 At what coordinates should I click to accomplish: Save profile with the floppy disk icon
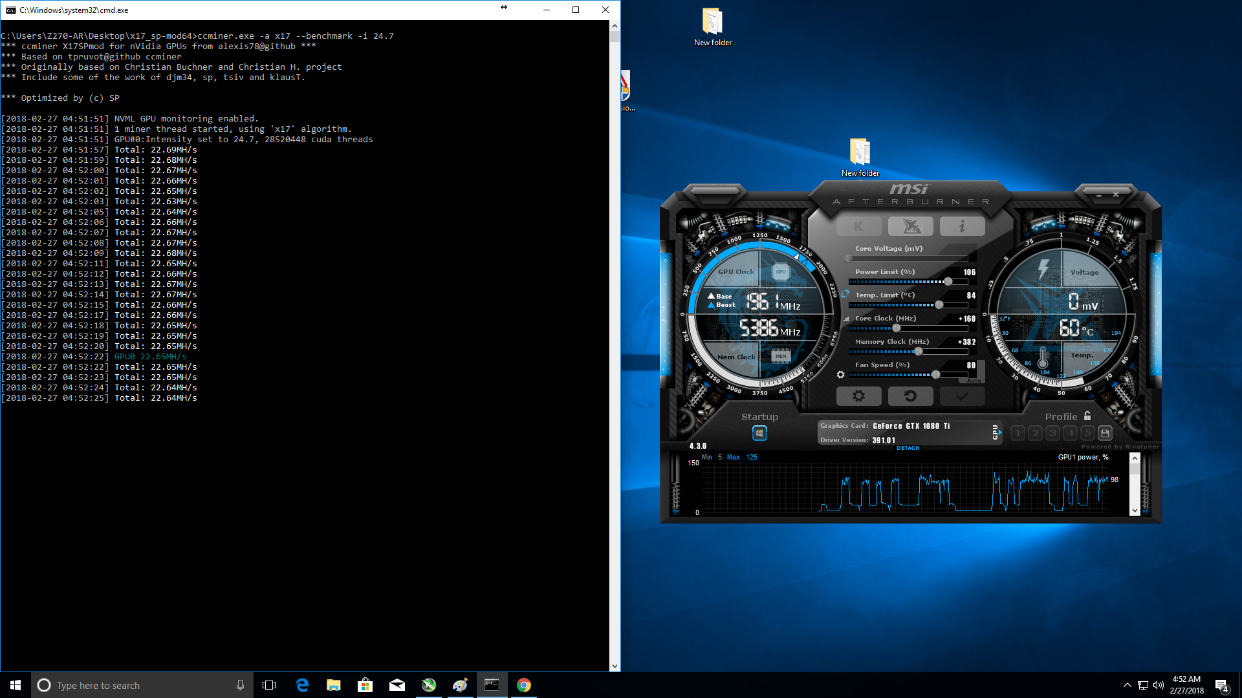tap(1106, 433)
